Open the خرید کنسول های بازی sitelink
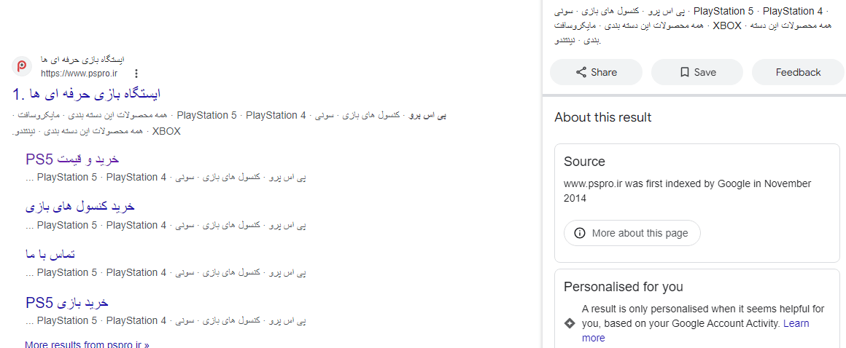The height and width of the screenshot is (348, 846). coord(79,207)
